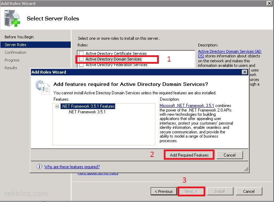The height and width of the screenshot is (202, 274).
Task: Click the gear checklist dialog icon
Action: 43,87
